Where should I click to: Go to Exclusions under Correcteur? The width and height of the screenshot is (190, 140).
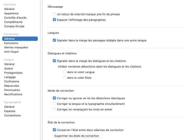coord(11,43)
